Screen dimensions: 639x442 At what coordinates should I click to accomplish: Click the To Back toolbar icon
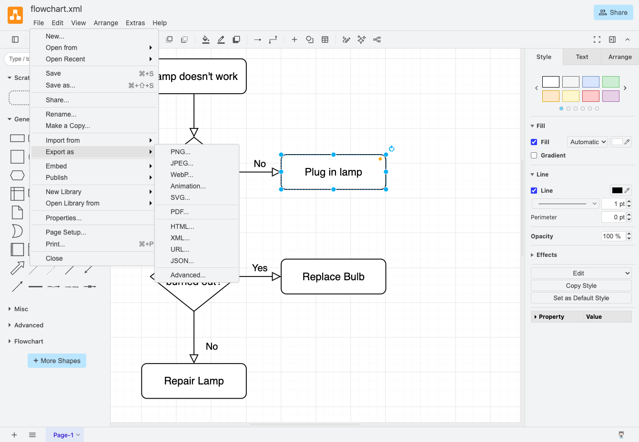184,39
